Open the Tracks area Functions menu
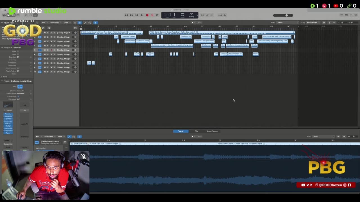 click(x=55, y=23)
